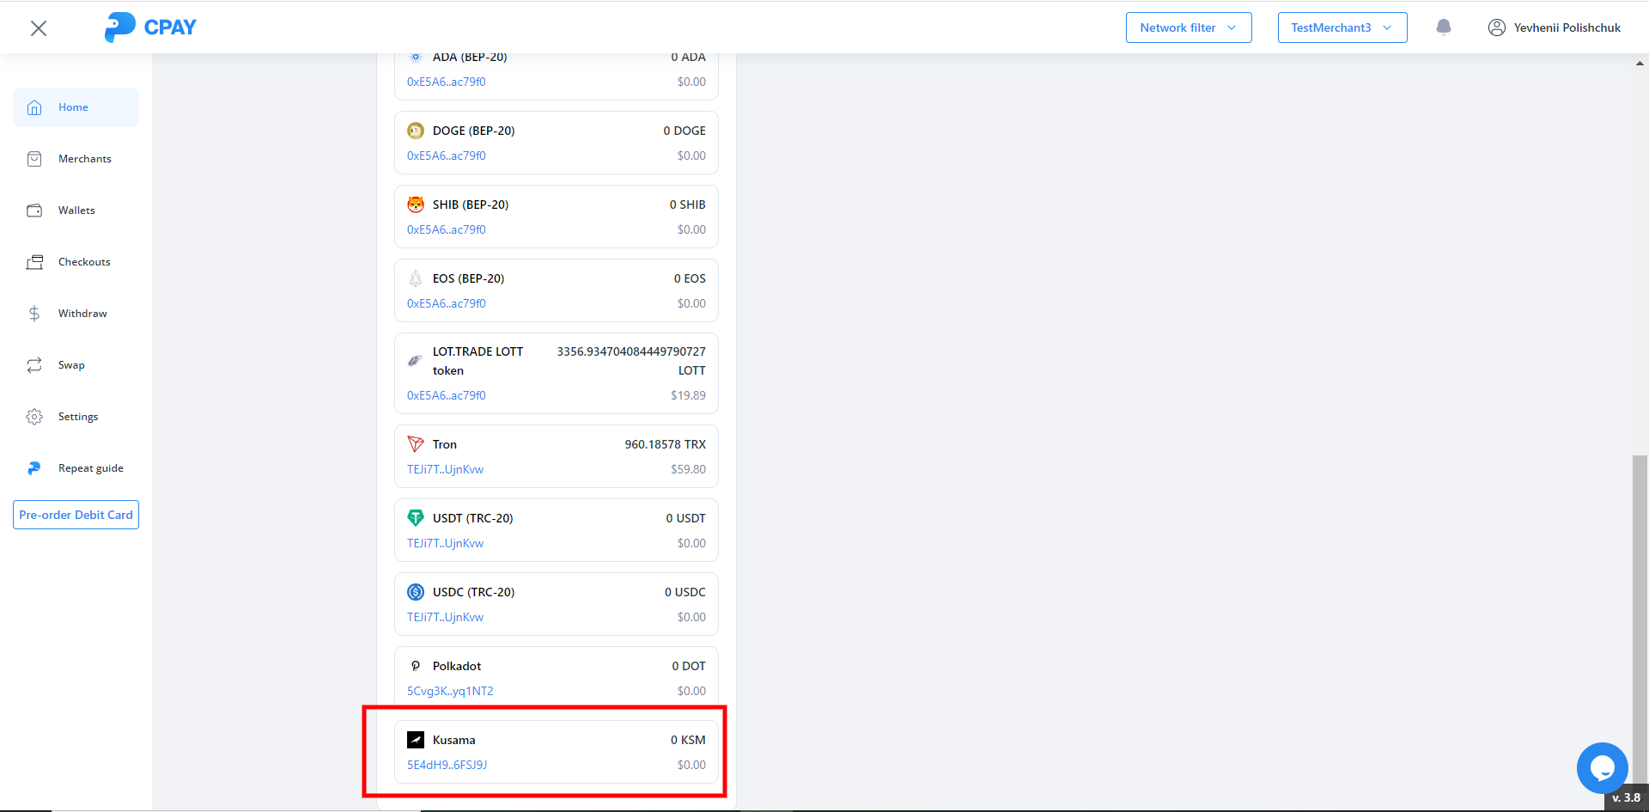This screenshot has height=812, width=1649.
Task: Click the notification bell icon
Action: (x=1444, y=27)
